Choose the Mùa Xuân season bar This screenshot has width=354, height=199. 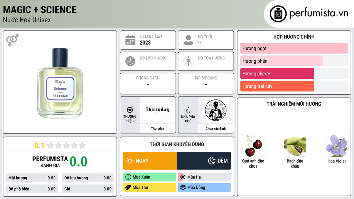point(150,177)
